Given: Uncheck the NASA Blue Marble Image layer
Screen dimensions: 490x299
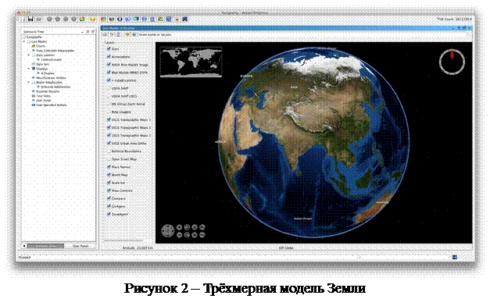Looking at the screenshot, I should click(109, 64).
